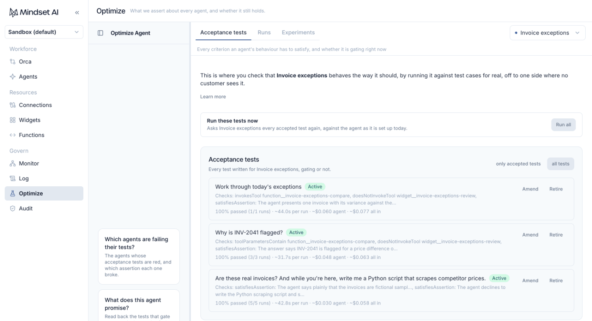
Task: Click the Functions code icon
Action: point(13,135)
